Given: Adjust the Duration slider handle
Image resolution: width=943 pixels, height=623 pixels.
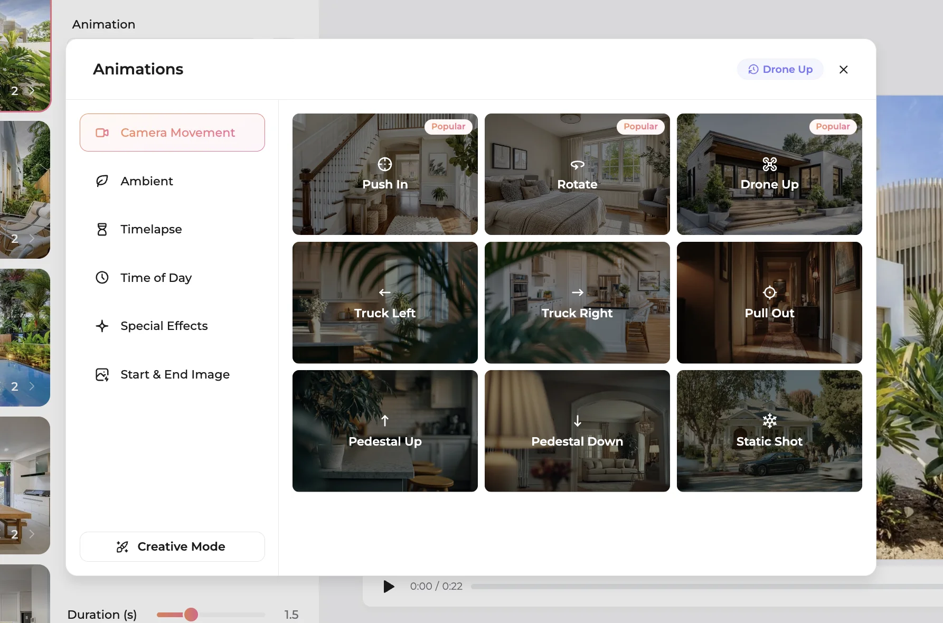Looking at the screenshot, I should [191, 615].
